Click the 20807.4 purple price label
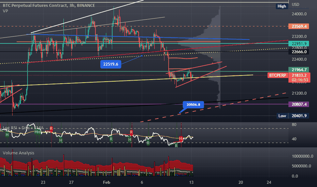 299,104
